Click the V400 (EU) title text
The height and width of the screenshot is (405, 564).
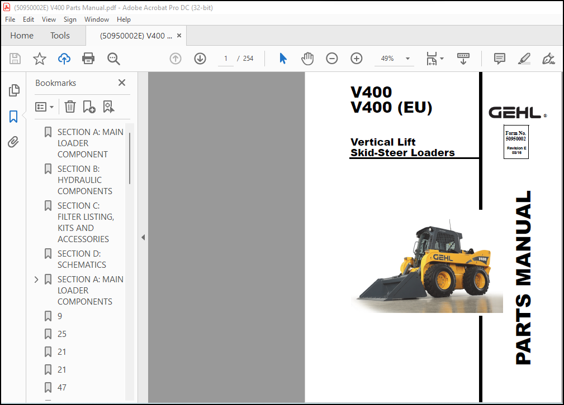(391, 107)
